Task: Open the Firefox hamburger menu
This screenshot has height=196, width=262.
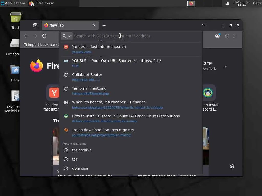Action: [236, 36]
